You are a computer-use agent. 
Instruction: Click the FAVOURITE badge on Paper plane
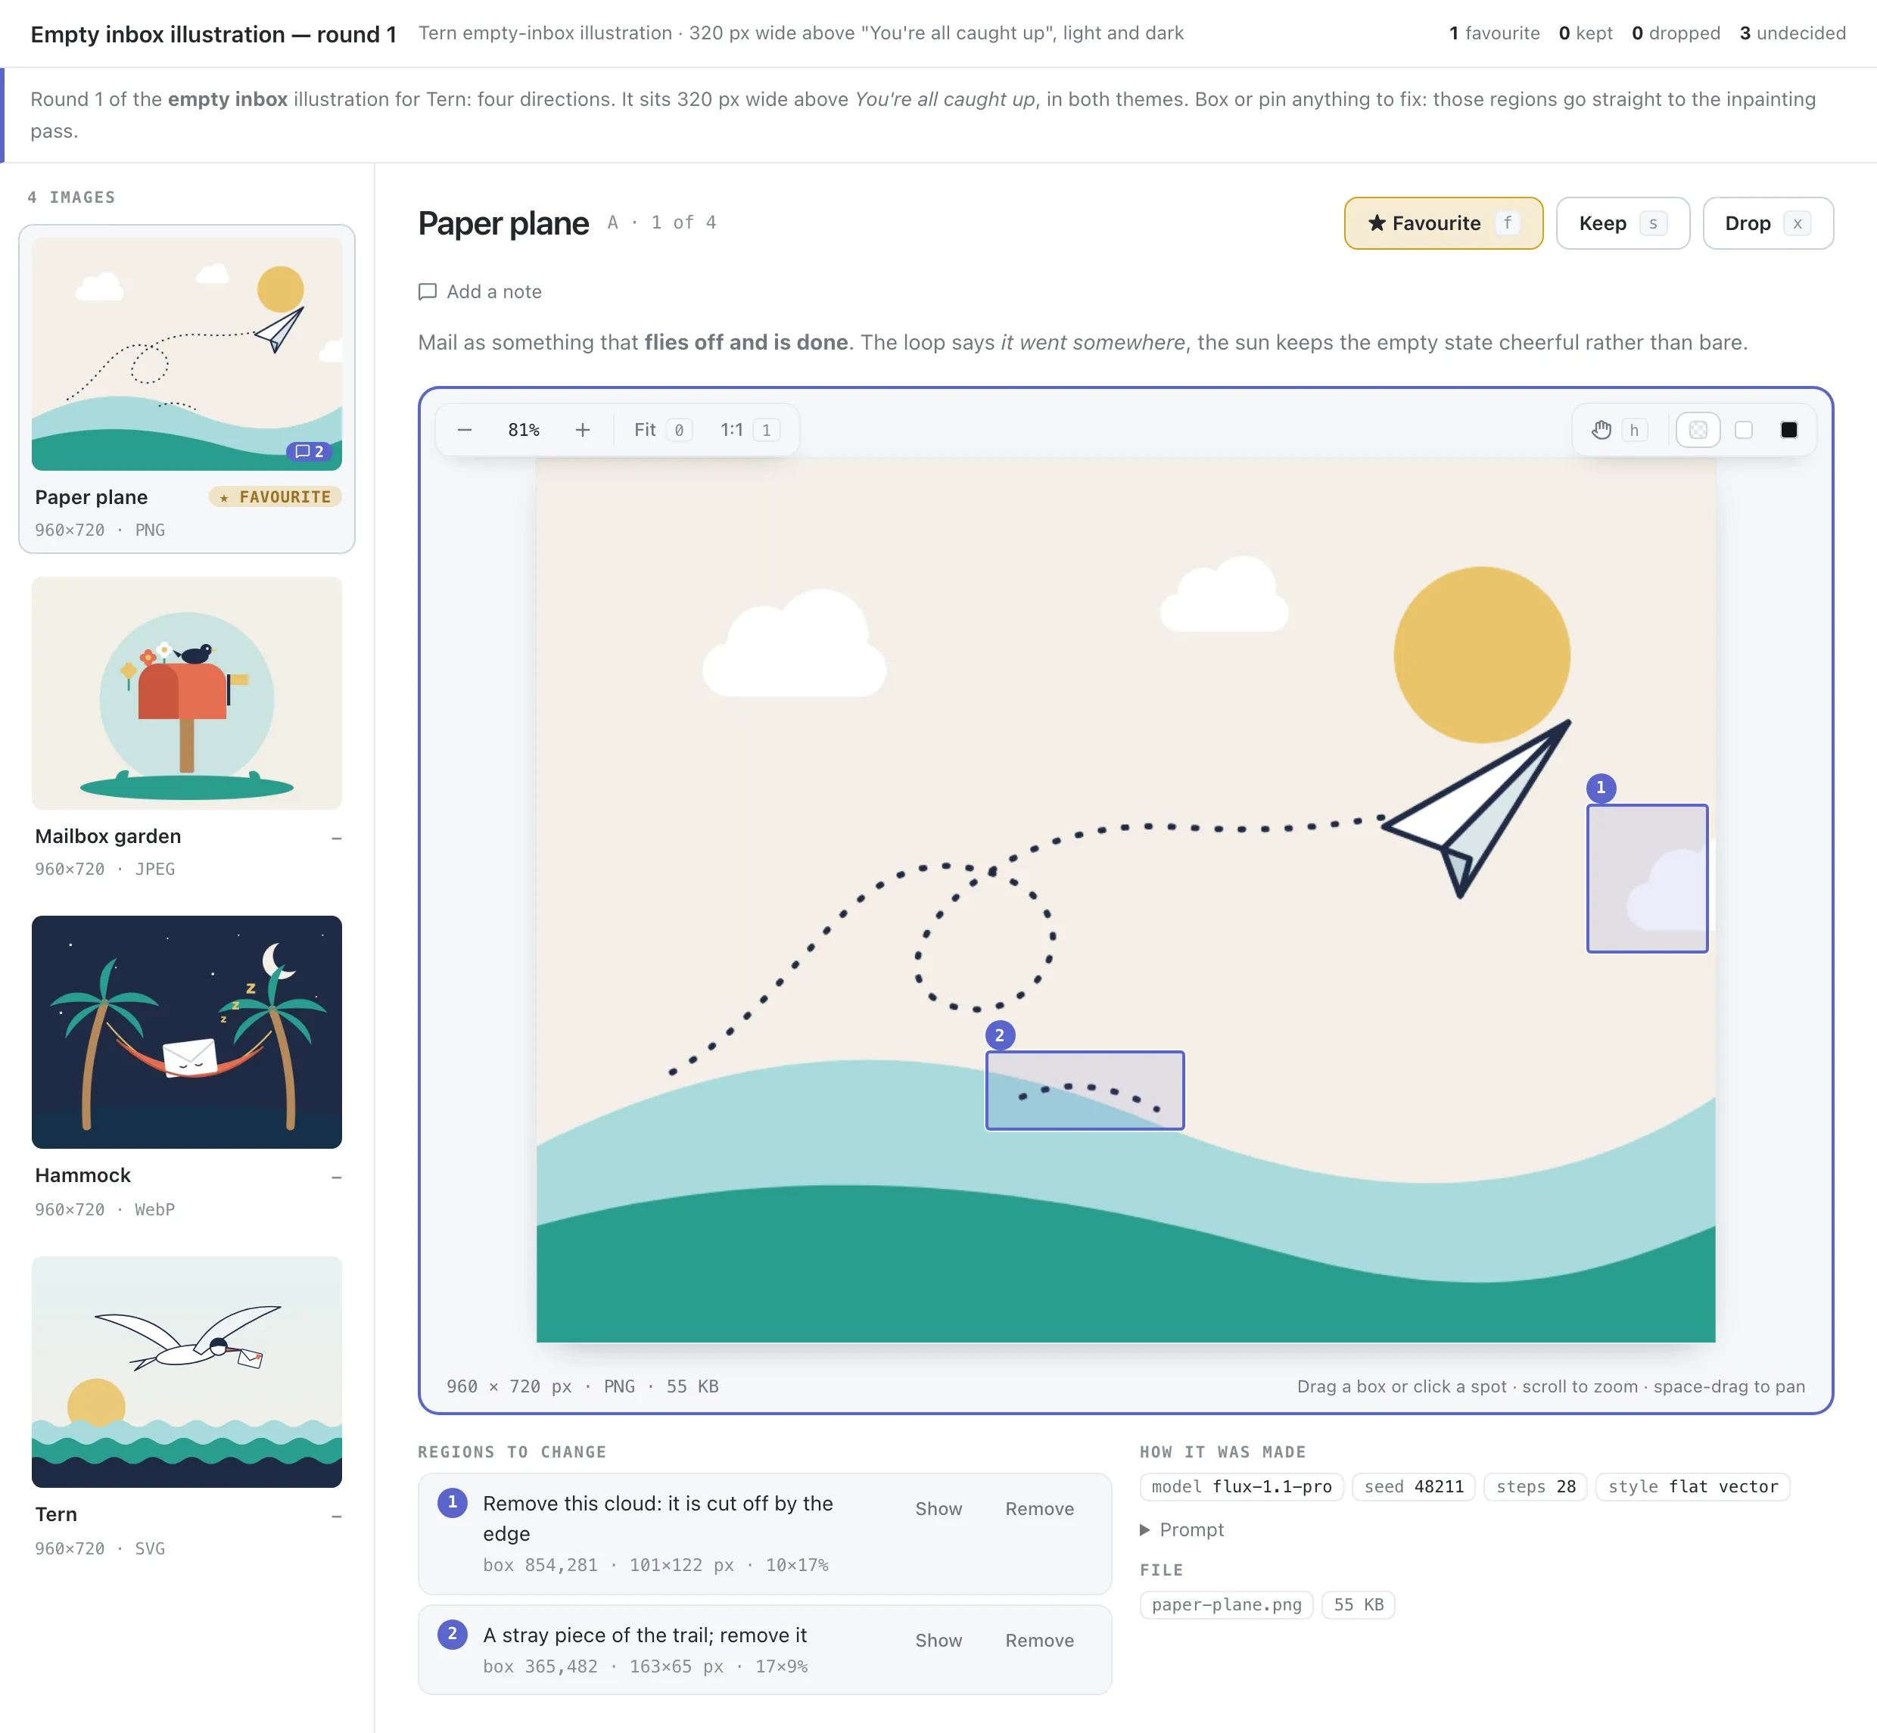pos(275,497)
